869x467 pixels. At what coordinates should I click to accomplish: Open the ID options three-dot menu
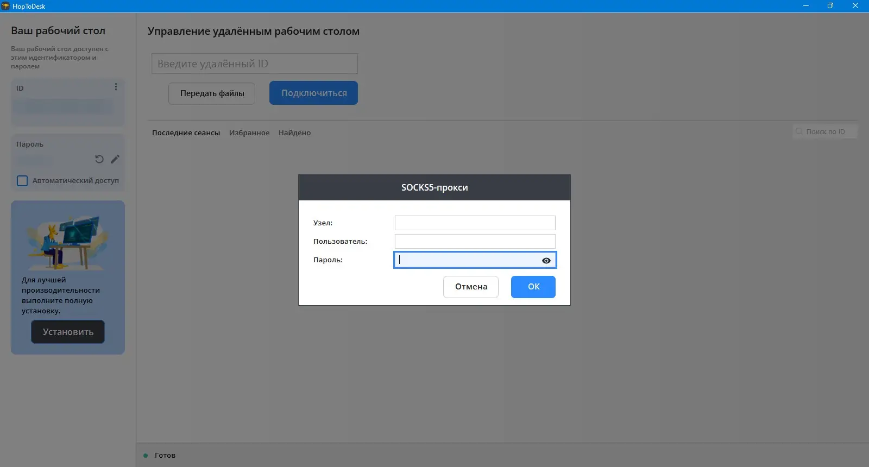coord(116,87)
